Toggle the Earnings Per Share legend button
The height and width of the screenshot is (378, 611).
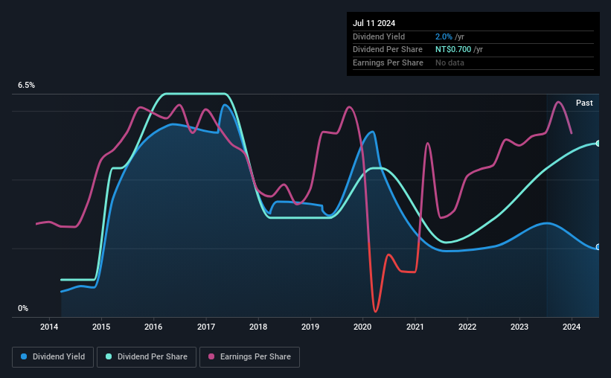(x=249, y=356)
